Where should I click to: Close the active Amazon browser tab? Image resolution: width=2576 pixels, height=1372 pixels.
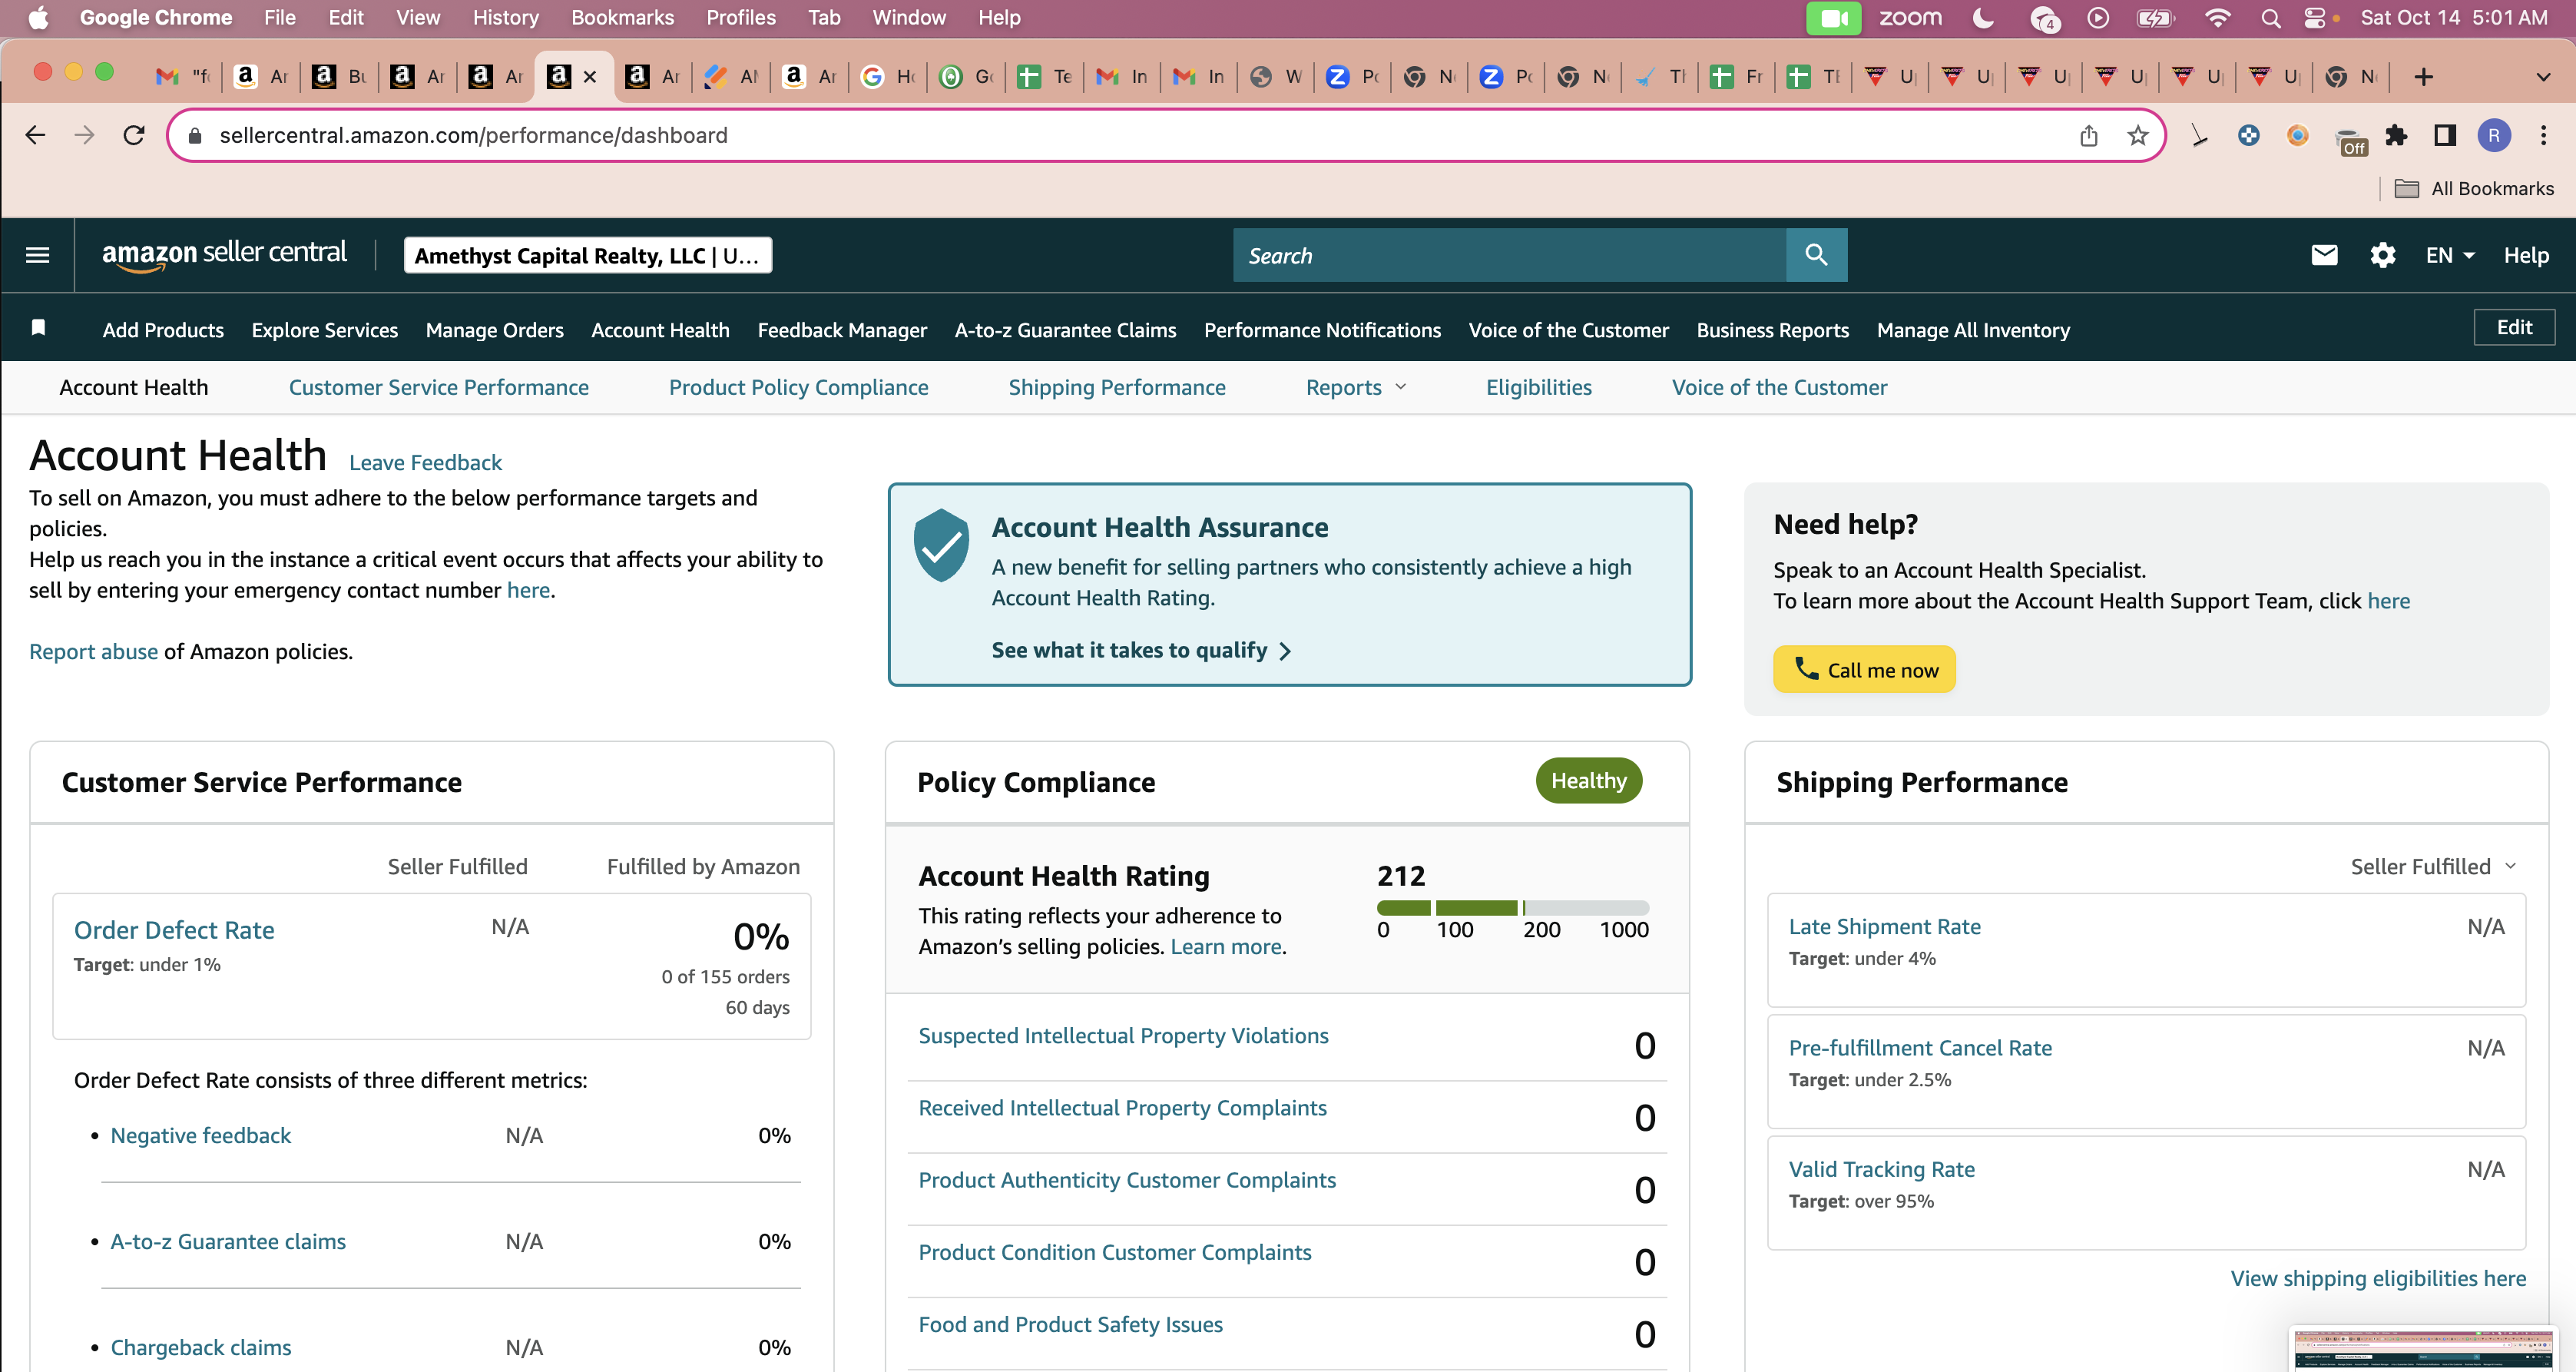click(x=590, y=77)
